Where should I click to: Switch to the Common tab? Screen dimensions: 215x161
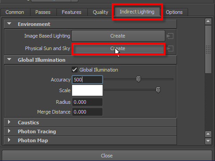(x=15, y=12)
